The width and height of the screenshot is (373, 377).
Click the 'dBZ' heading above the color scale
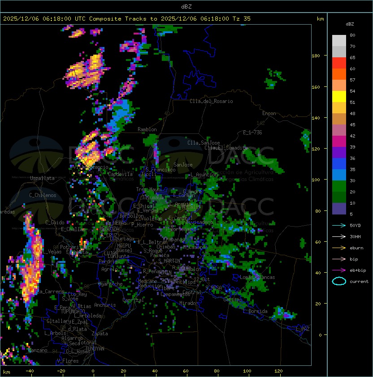[x=350, y=24]
